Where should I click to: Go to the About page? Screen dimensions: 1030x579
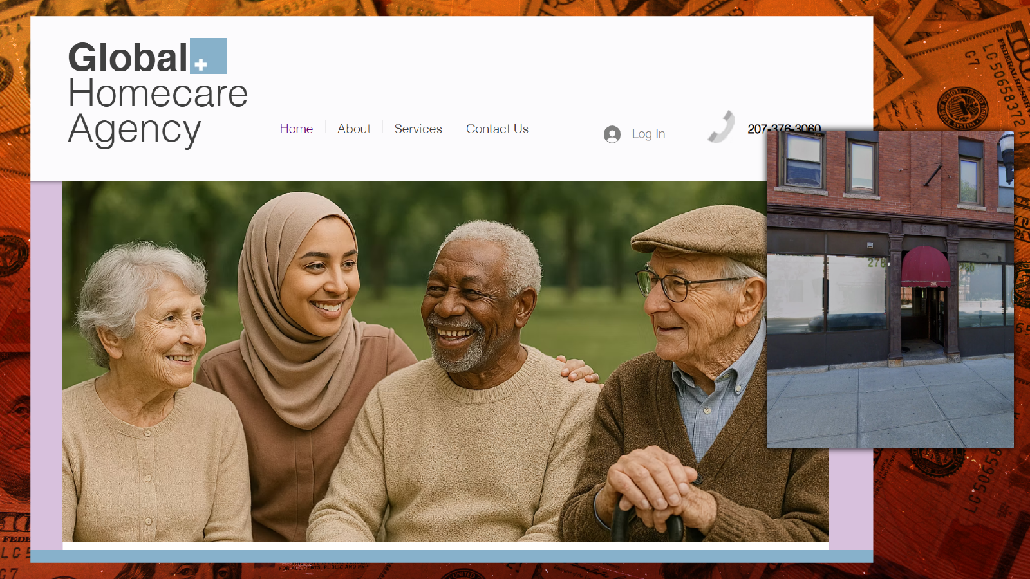[x=353, y=129]
